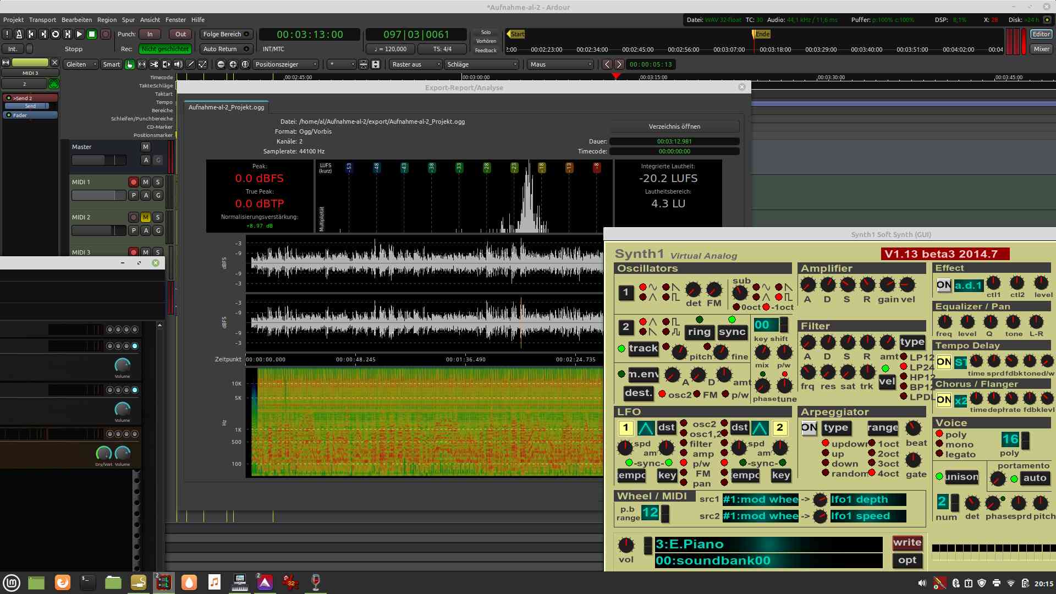1056x594 pixels.
Task: Open the asterisk visible tracks dropdown
Action: [x=342, y=64]
